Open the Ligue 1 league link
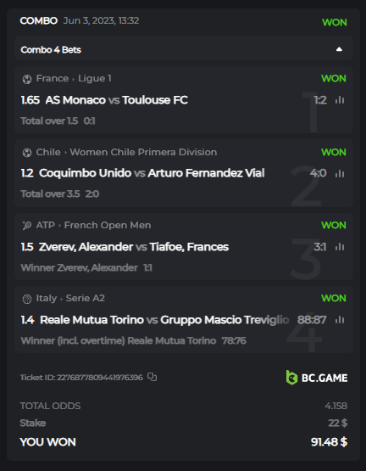The width and height of the screenshot is (366, 471). tap(95, 78)
